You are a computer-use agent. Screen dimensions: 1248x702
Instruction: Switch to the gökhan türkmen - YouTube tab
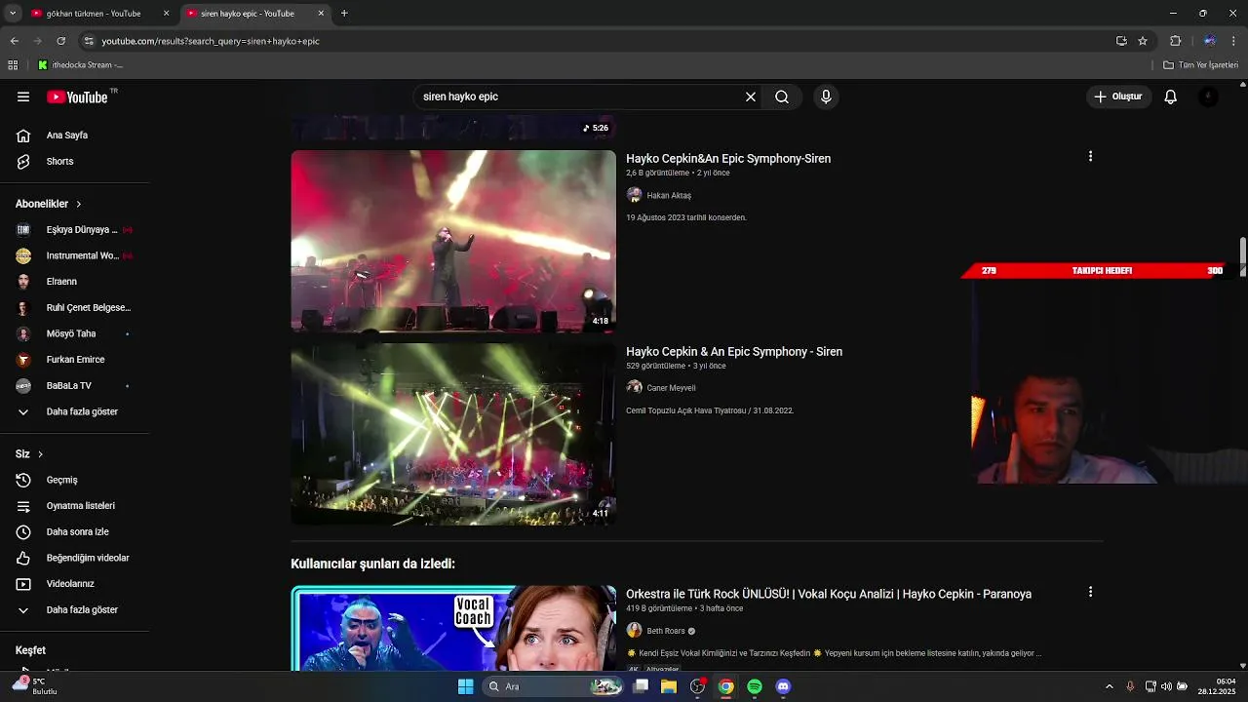94,14
